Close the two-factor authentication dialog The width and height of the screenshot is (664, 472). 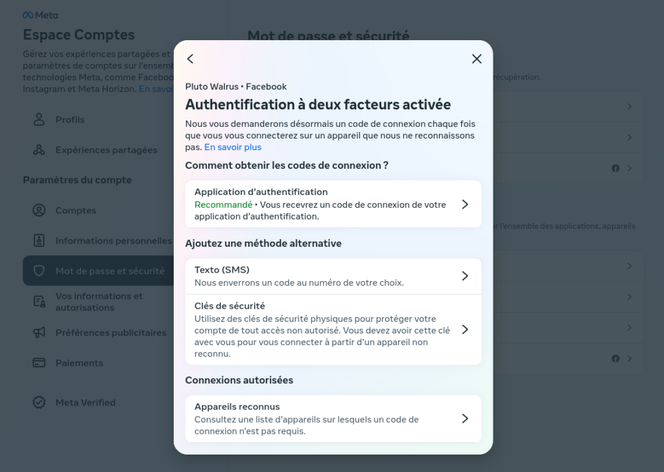tap(477, 59)
